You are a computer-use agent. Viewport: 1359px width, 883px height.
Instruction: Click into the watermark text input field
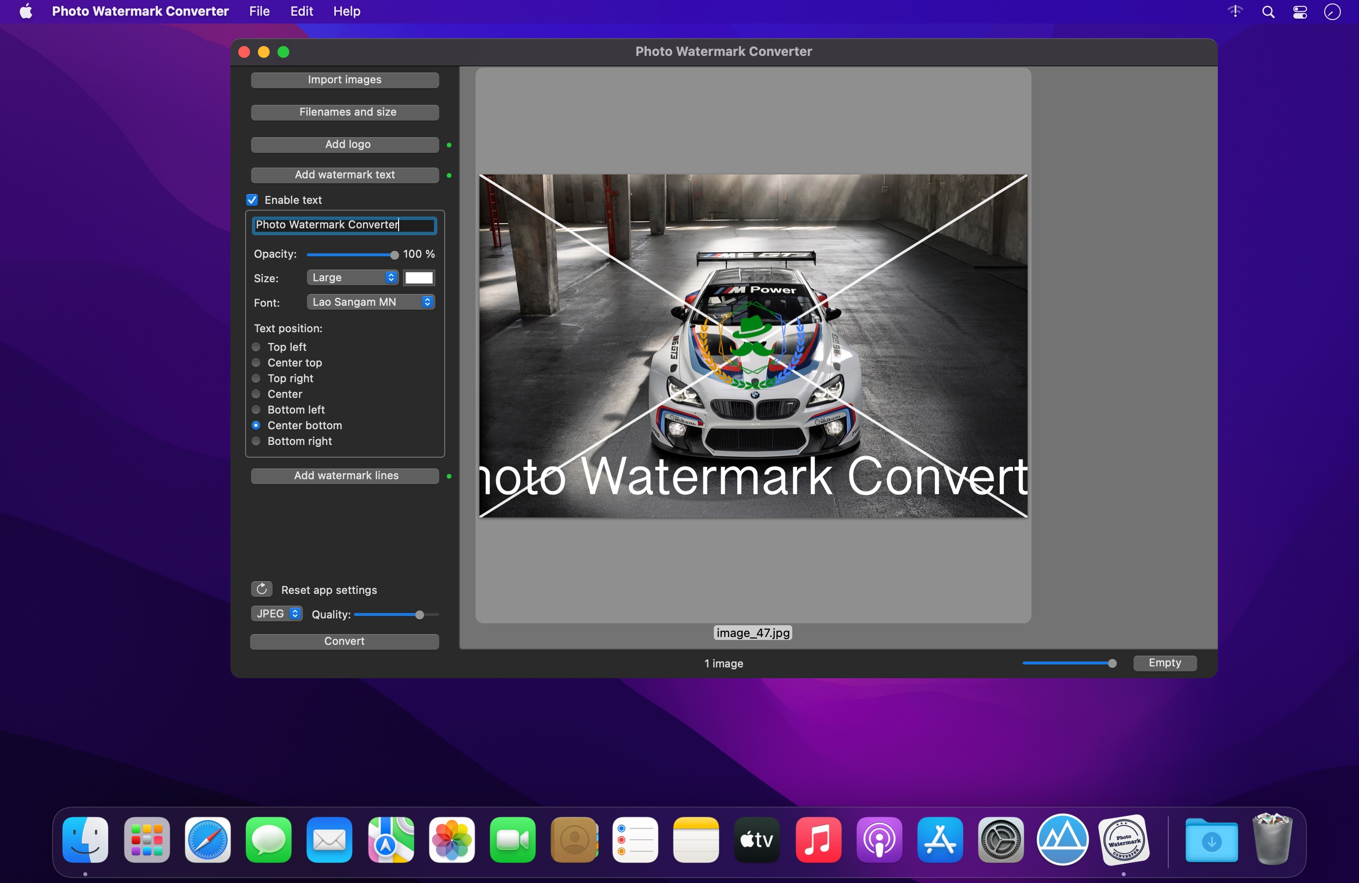[345, 225]
